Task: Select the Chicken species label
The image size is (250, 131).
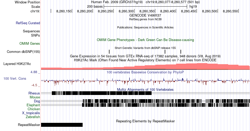Action: click(x=34, y=109)
